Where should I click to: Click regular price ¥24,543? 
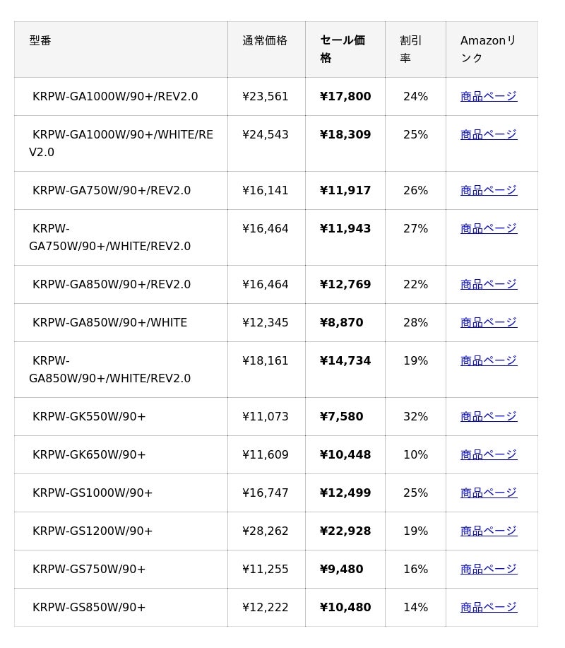265,134
